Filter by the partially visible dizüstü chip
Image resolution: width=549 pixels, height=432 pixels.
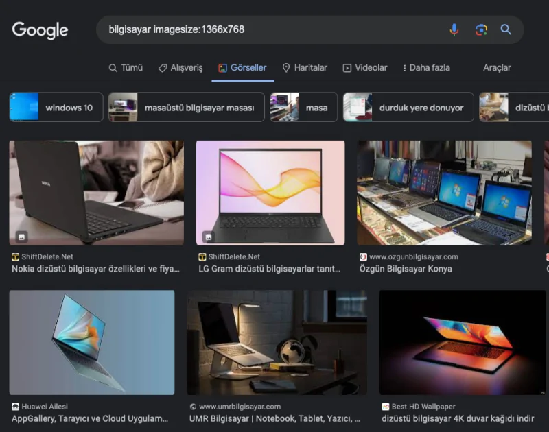514,108
